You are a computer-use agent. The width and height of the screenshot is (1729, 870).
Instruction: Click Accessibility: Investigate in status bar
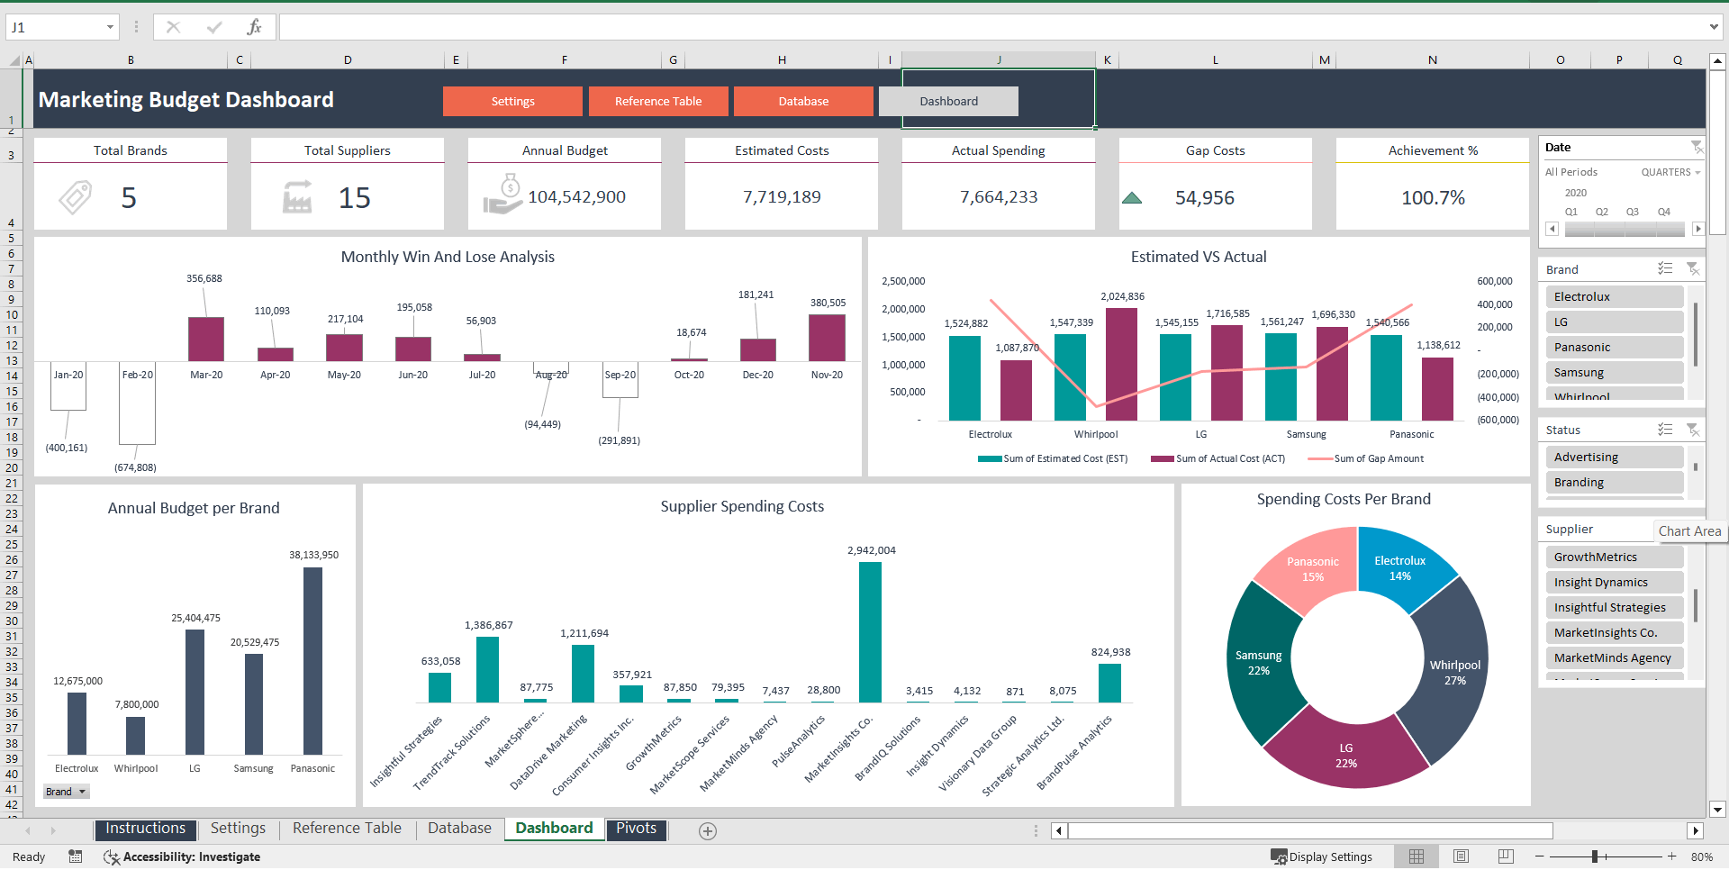click(x=182, y=856)
